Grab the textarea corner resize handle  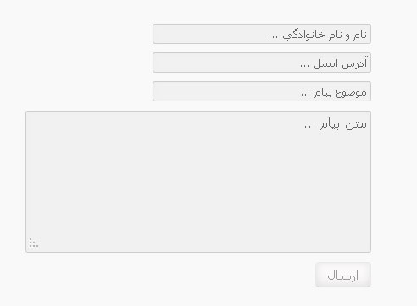click(34, 243)
